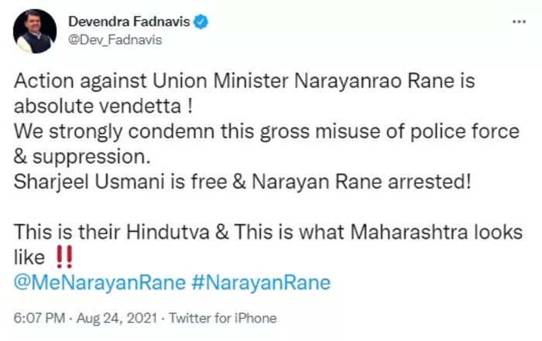Click the @Dev_Fadnavis handle
Screen dimensions: 542x341
(x=115, y=40)
